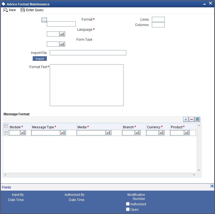
Task: Click the Import button
Action: coord(40,59)
